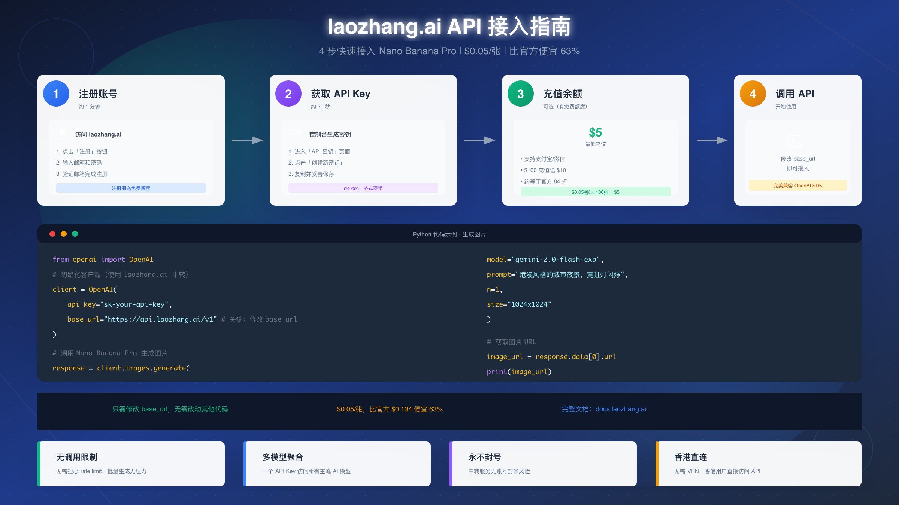Select the green step circle numbered 3

[x=520, y=94]
